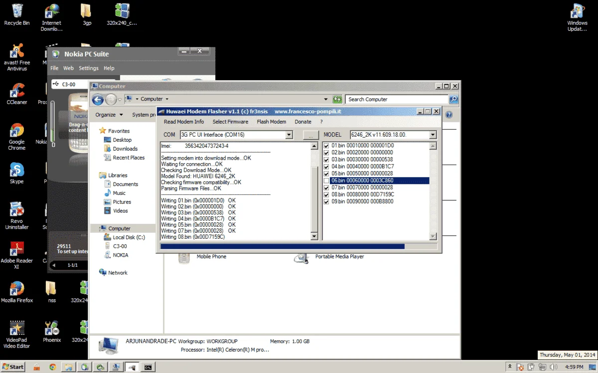Toggle 07.bin firmware checkbox
Image resolution: width=598 pixels, height=373 pixels.
click(326, 188)
